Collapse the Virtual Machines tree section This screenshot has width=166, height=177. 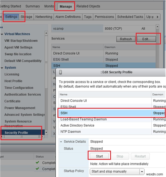pyautogui.click(x=2, y=34)
